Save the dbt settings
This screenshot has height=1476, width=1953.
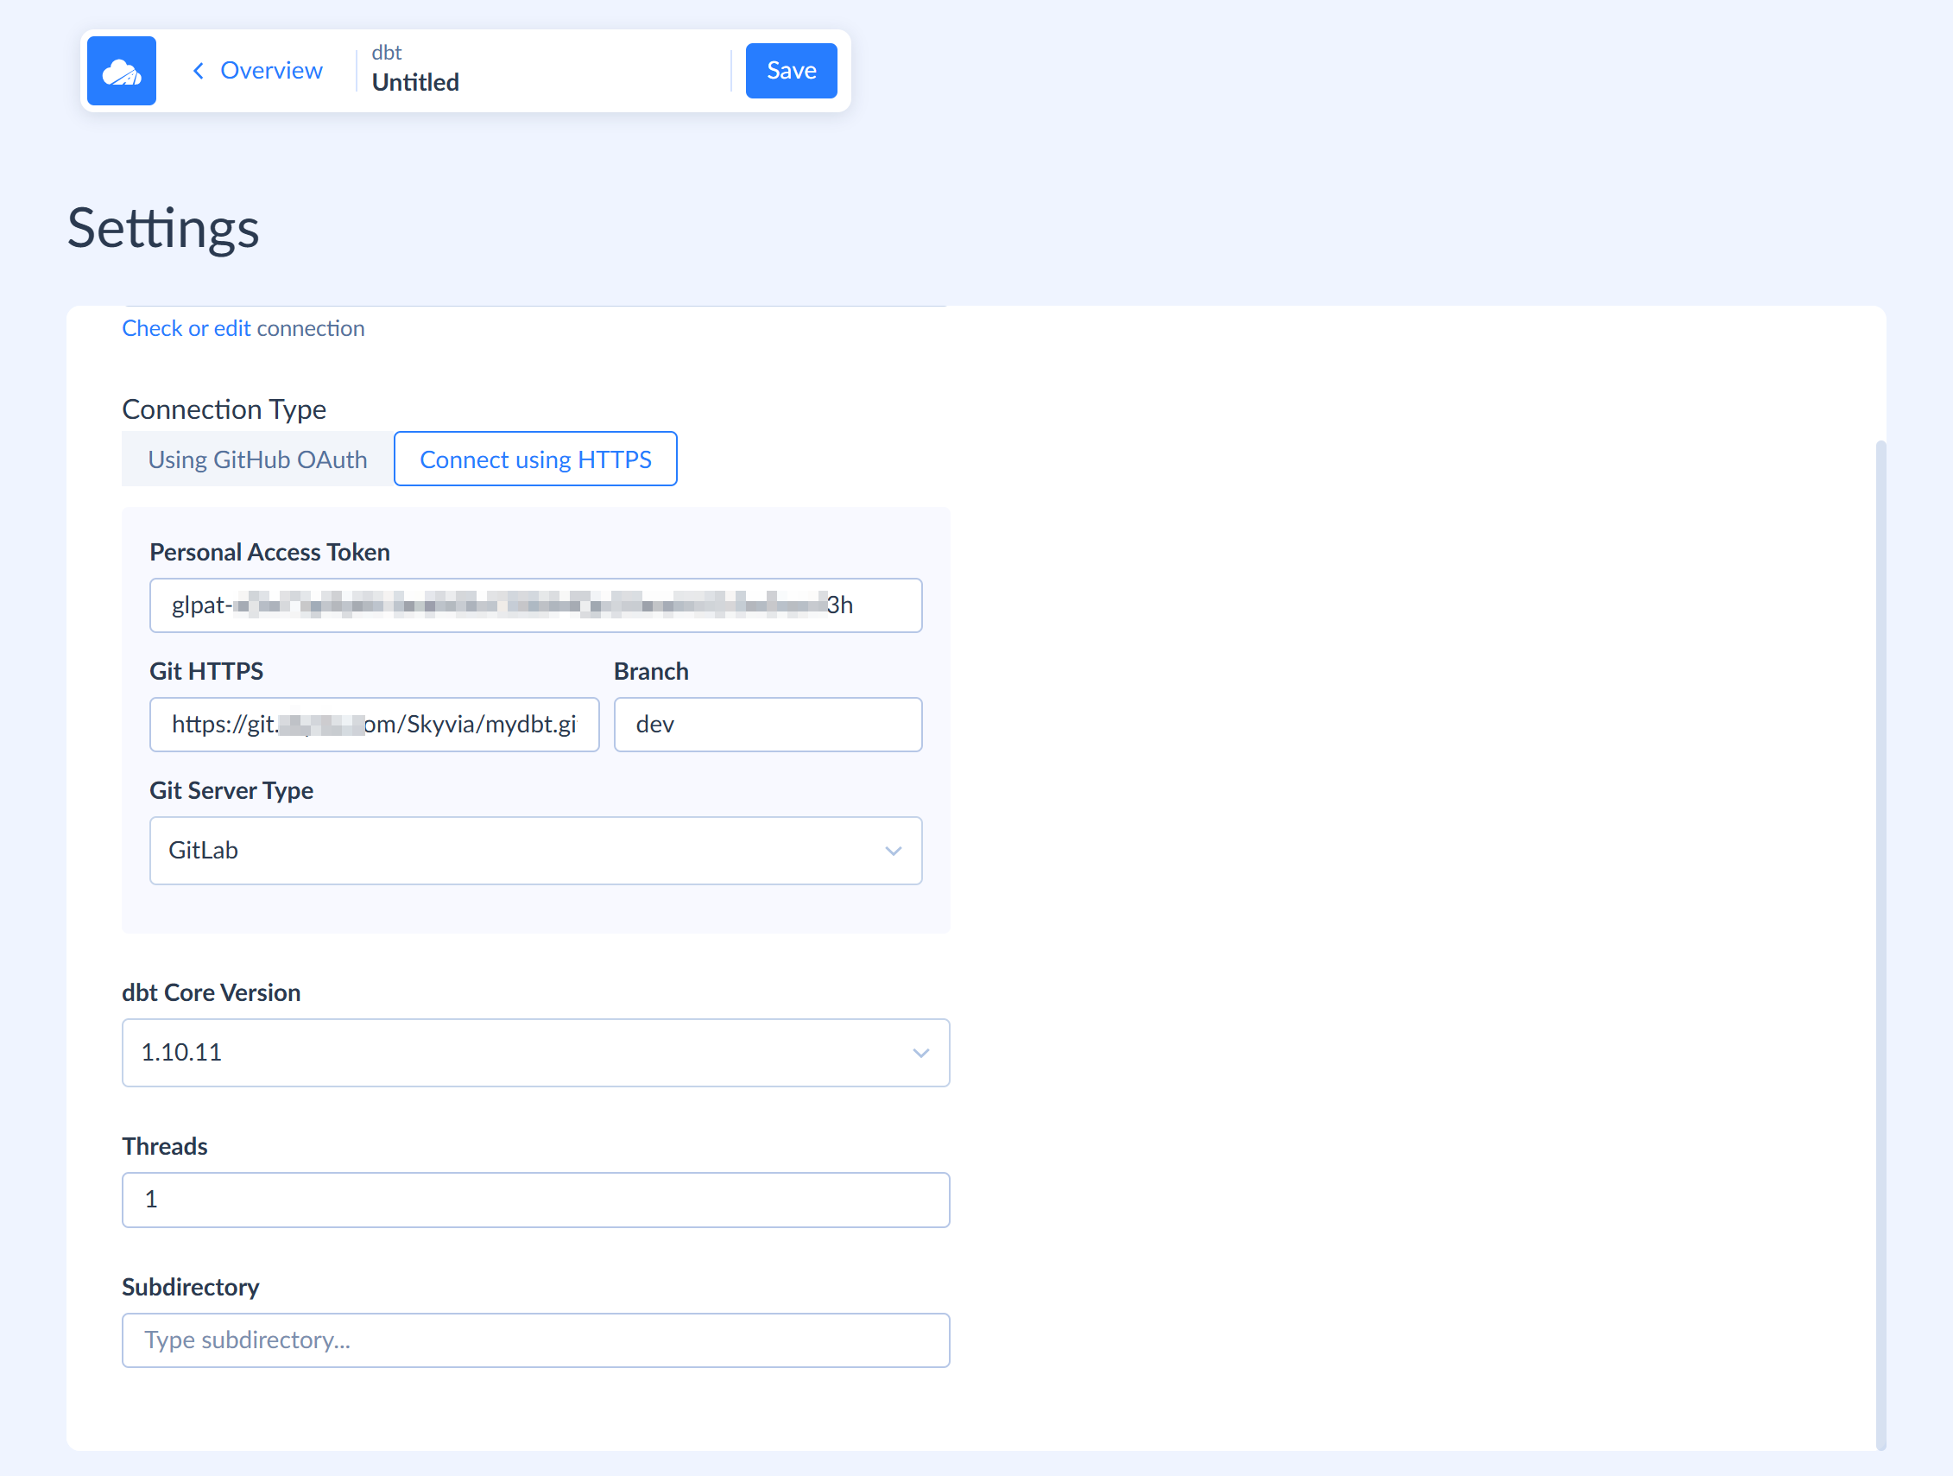coord(790,70)
